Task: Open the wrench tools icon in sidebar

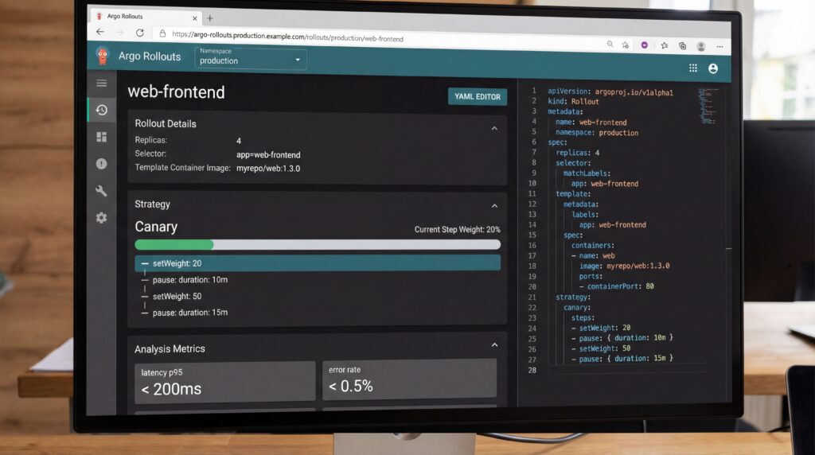Action: (x=102, y=191)
